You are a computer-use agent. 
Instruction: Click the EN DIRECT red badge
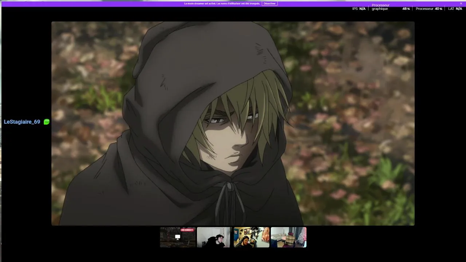coord(187,230)
